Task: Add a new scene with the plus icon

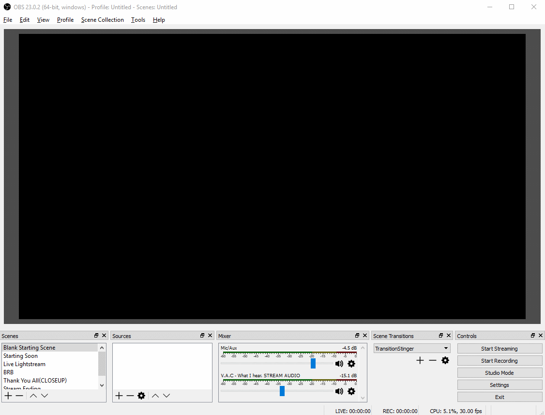Action: click(8, 396)
